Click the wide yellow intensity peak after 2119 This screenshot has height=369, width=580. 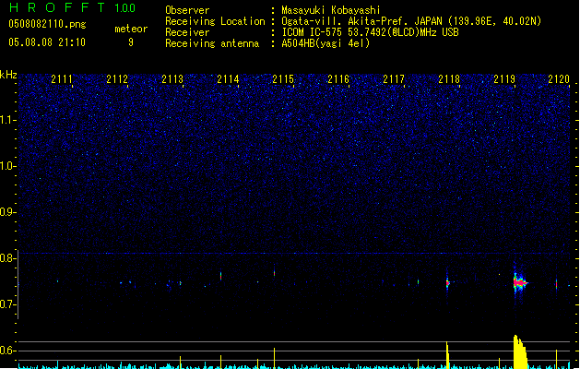(520, 352)
